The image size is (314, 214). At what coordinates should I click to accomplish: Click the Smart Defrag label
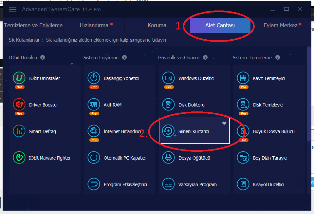[x=43, y=131]
